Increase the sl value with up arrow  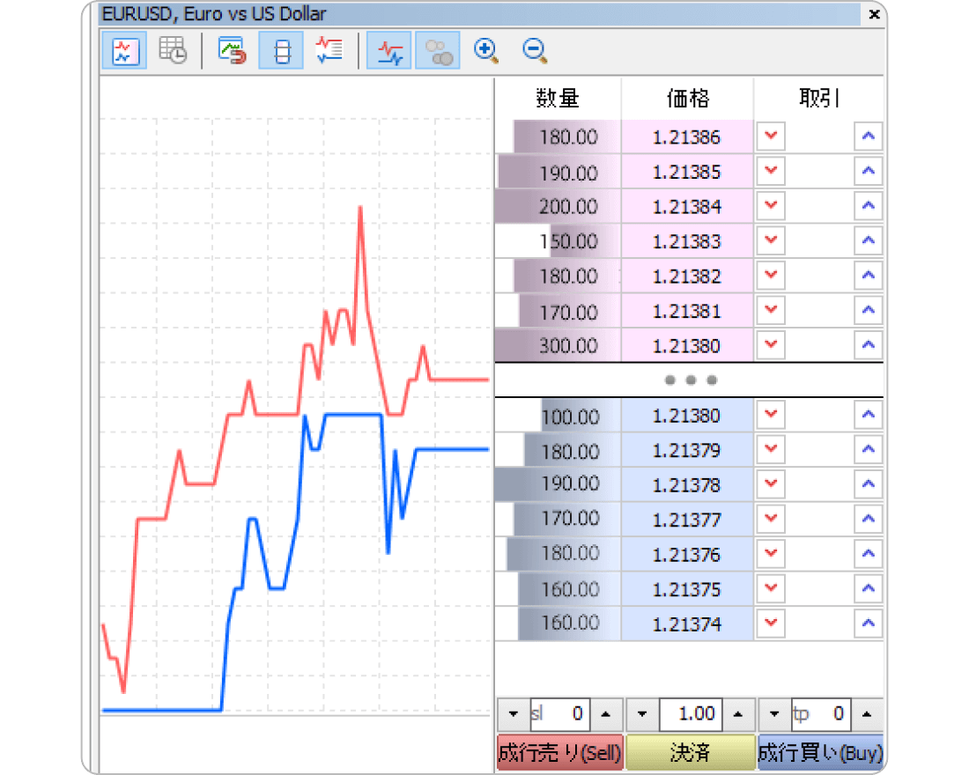click(606, 714)
